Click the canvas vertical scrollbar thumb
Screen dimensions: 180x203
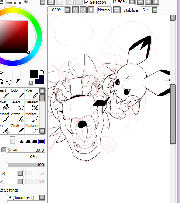(173, 114)
